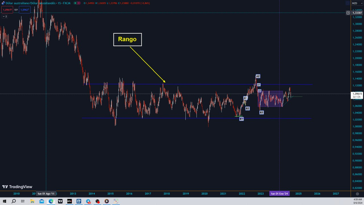
Task: Click the 0,9 spread value between buy/sell
Action: click(x=16, y=10)
